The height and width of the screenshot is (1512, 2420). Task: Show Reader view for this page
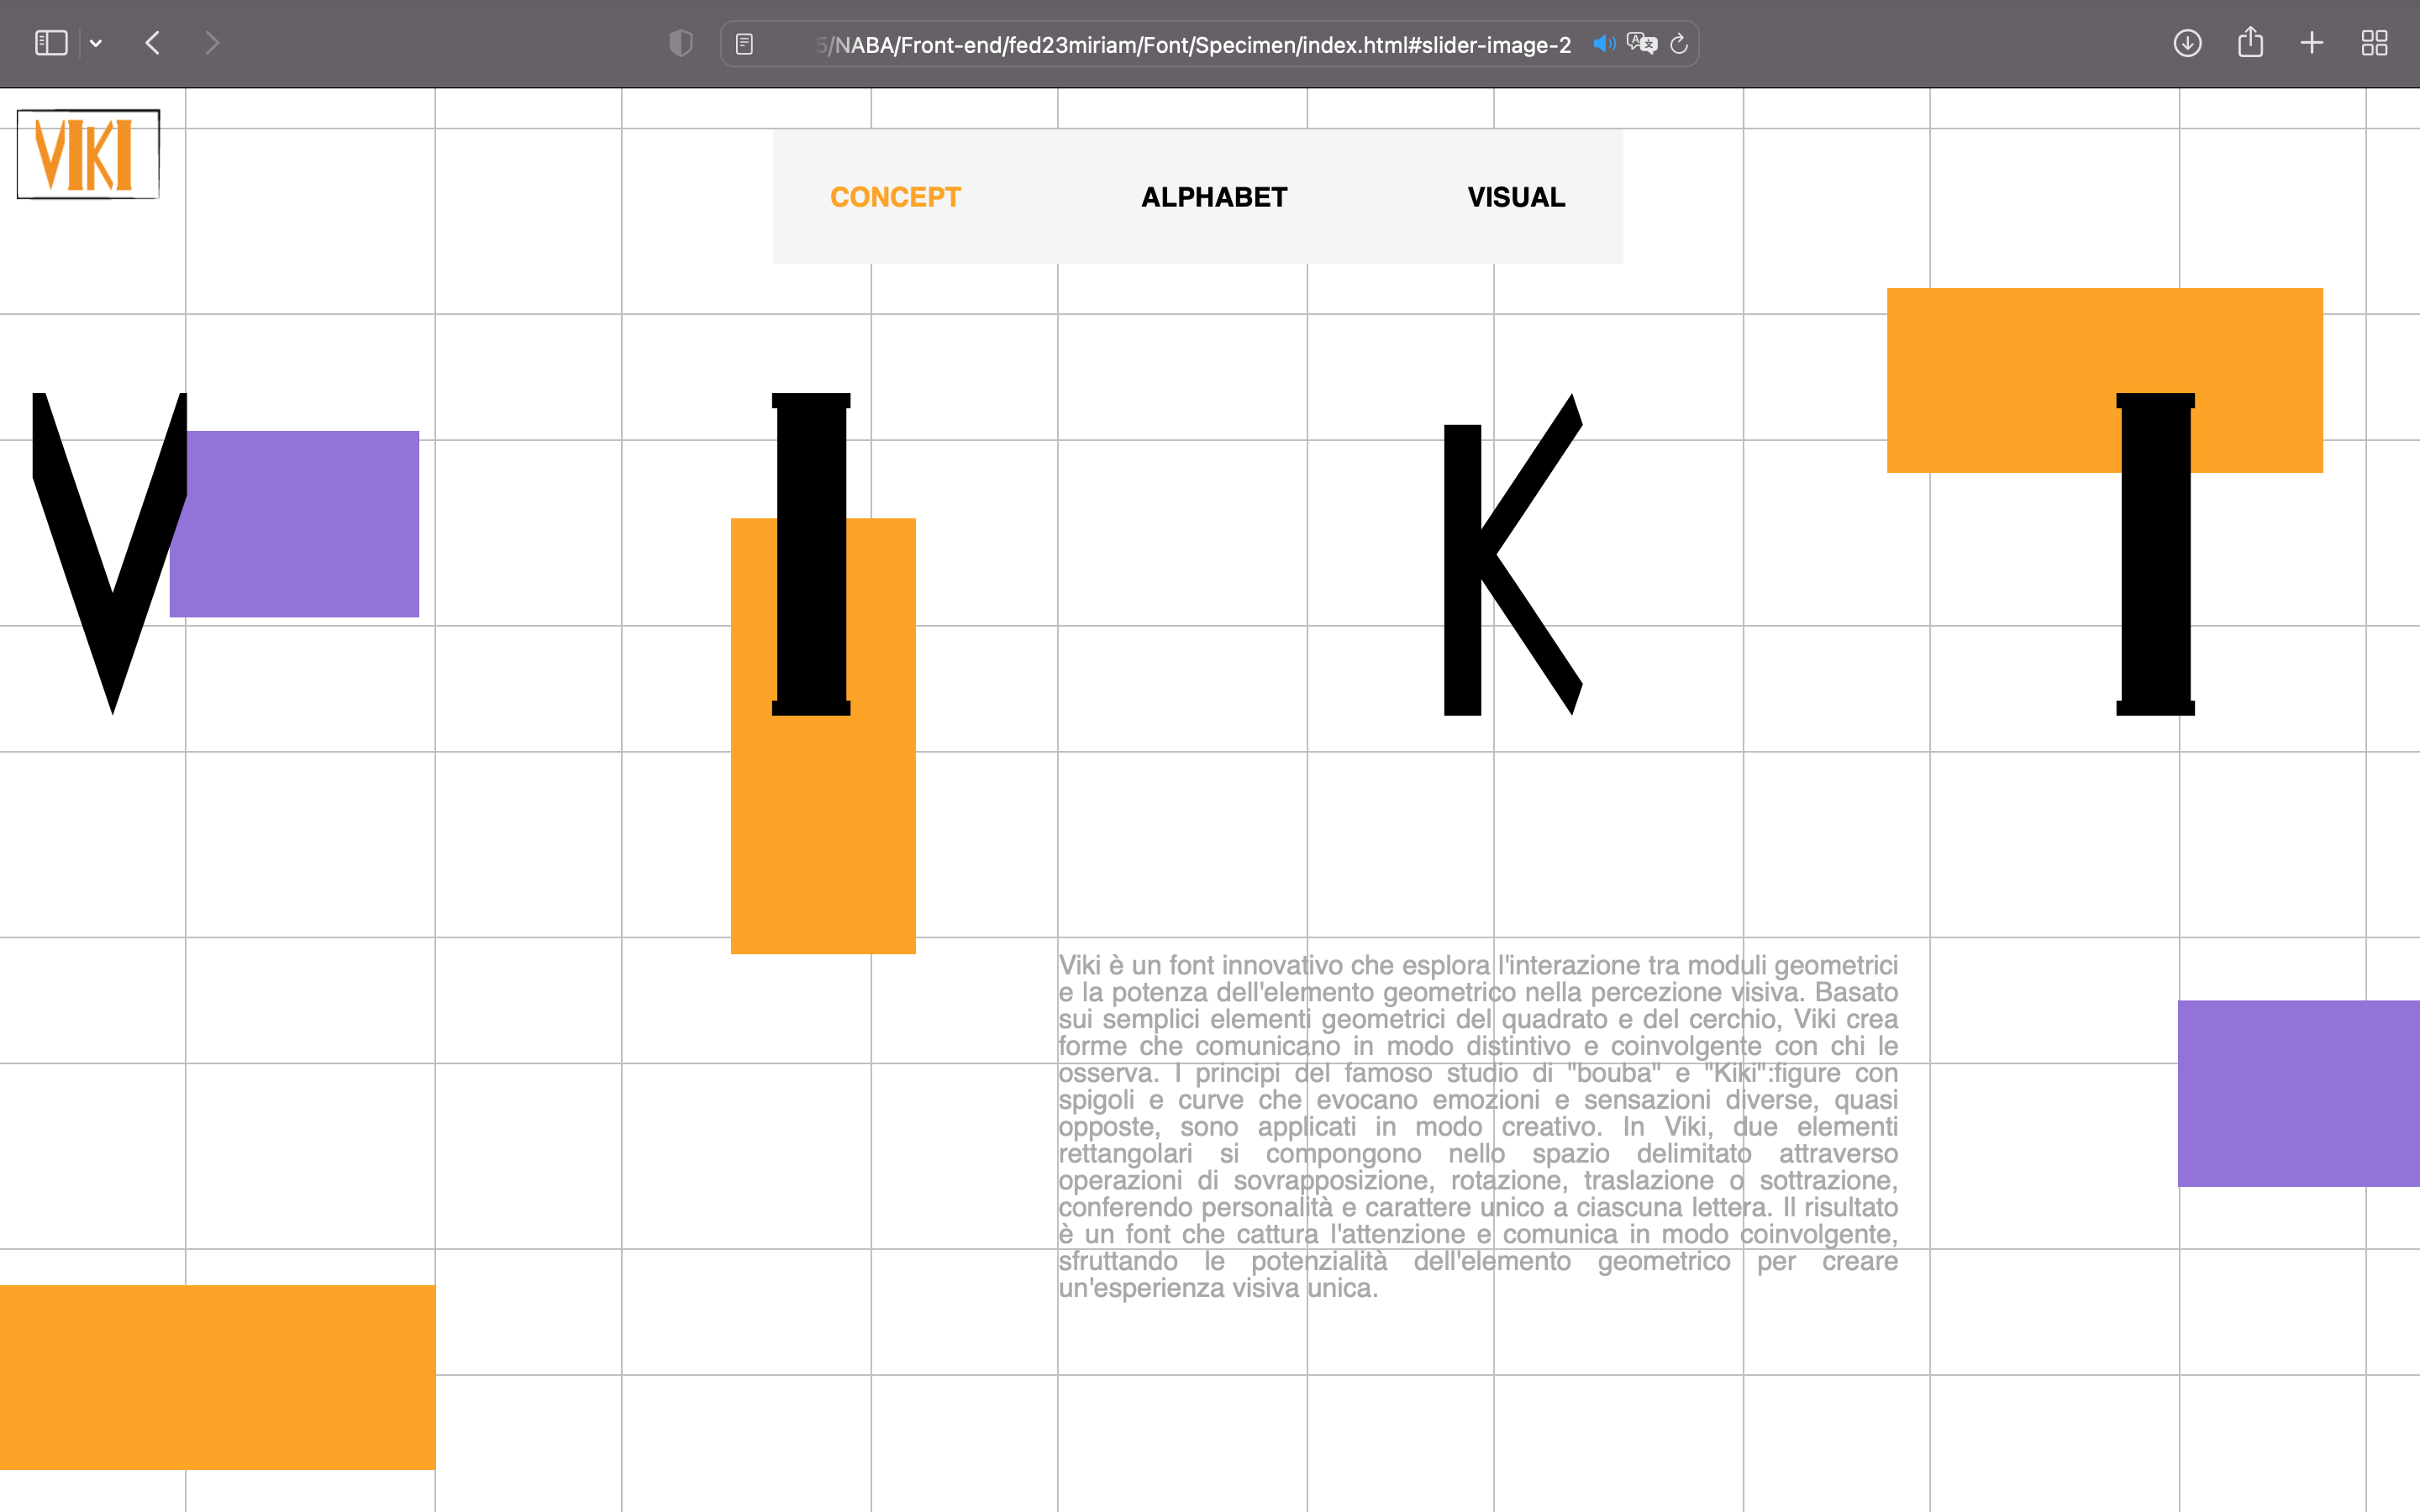point(744,44)
